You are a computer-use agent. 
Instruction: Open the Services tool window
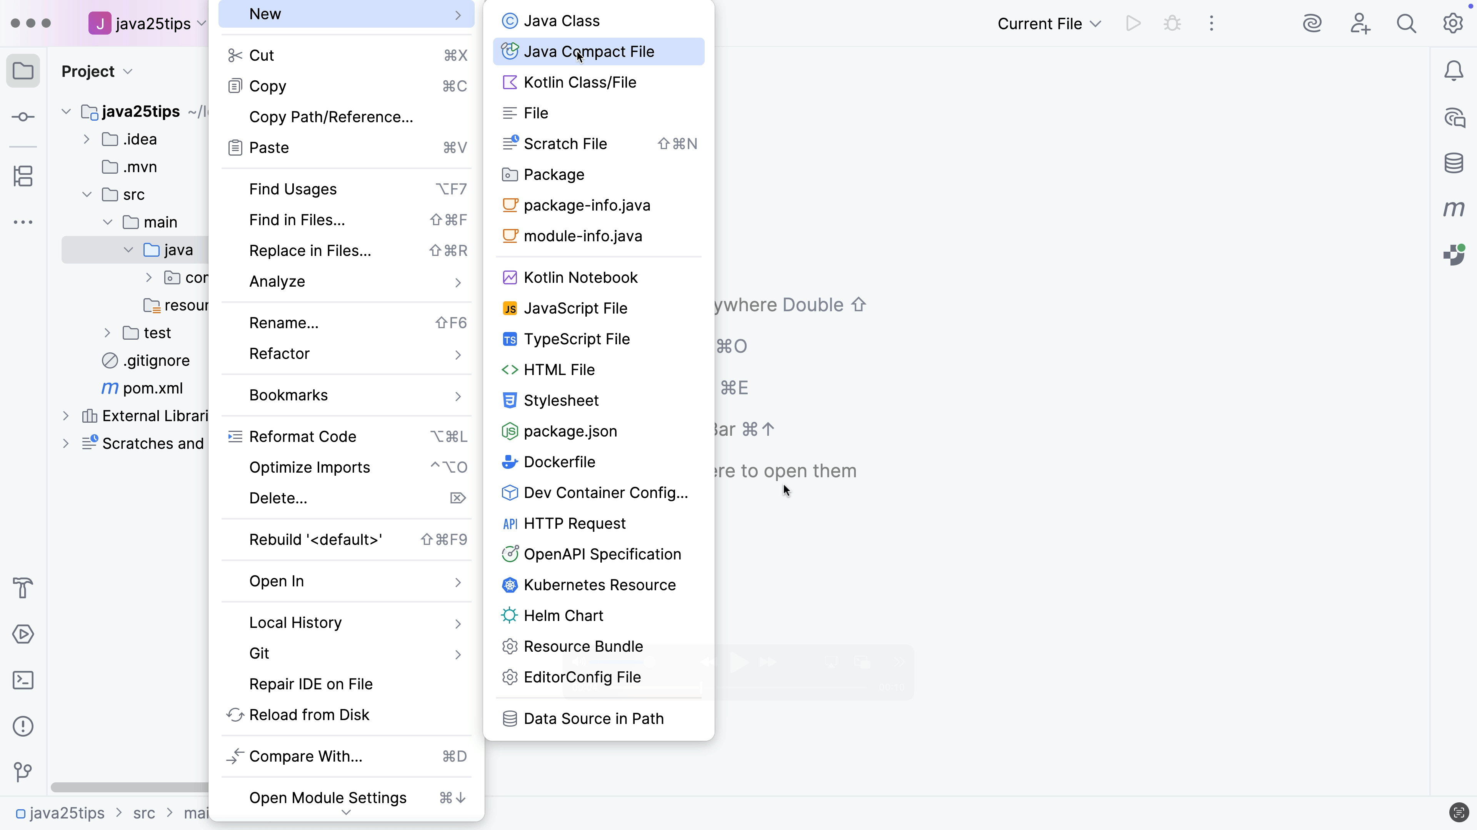tap(23, 634)
